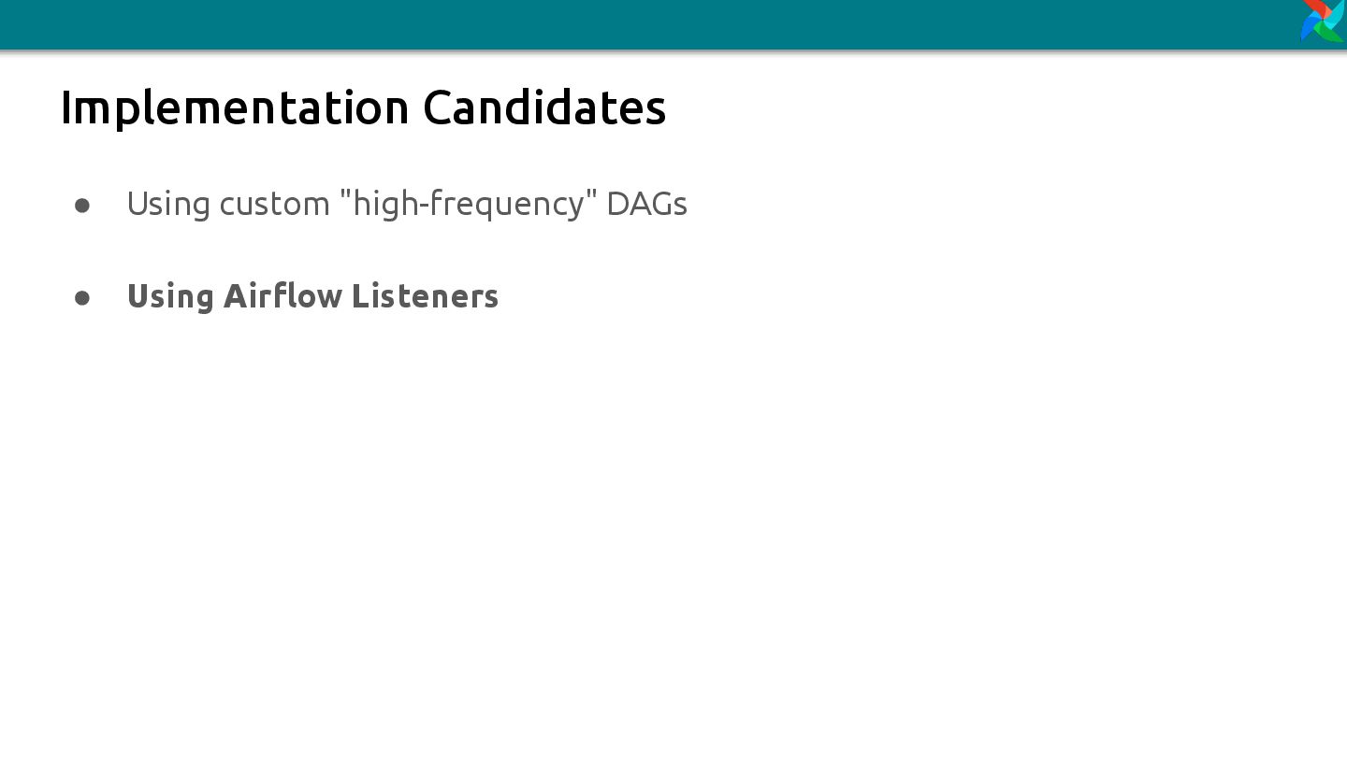Select the 'Using custom high-frequency DAGs' bullet

407,204
